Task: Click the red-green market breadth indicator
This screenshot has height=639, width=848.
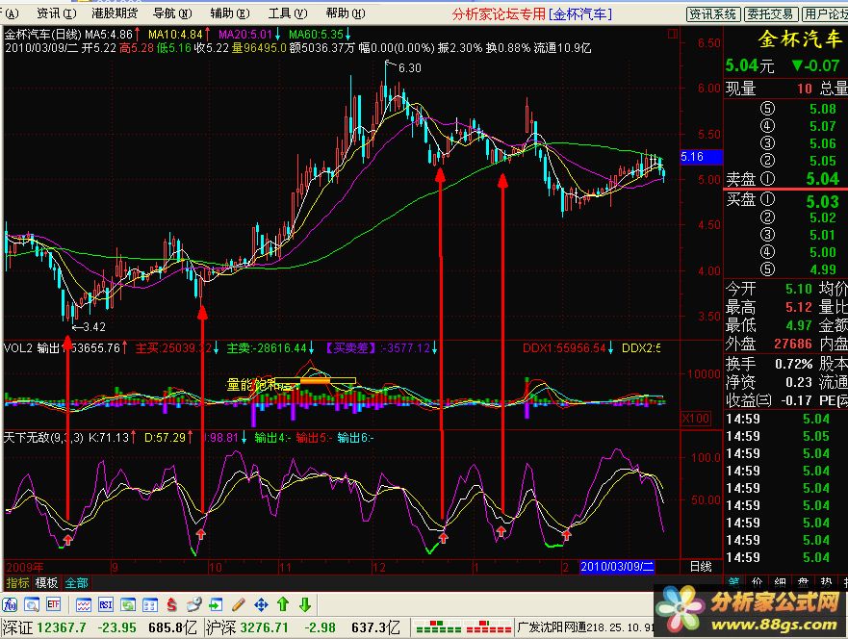Action: [464, 627]
